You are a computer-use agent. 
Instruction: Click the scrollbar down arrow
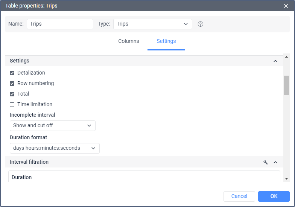[286, 178]
